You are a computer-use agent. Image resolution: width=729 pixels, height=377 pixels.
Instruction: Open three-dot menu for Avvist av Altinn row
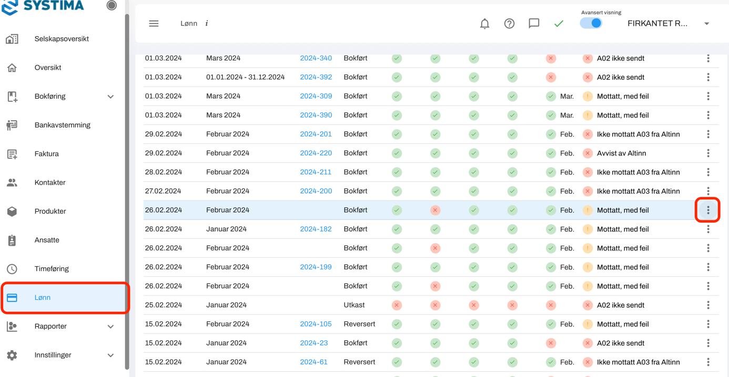tap(708, 153)
